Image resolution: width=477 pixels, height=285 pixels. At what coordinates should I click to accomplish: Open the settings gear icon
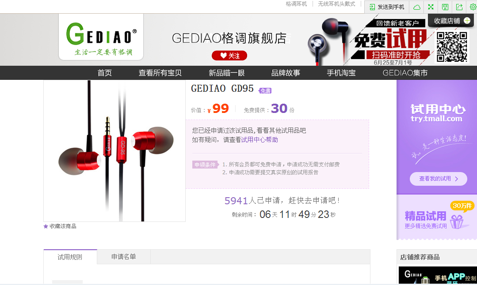[473, 7]
